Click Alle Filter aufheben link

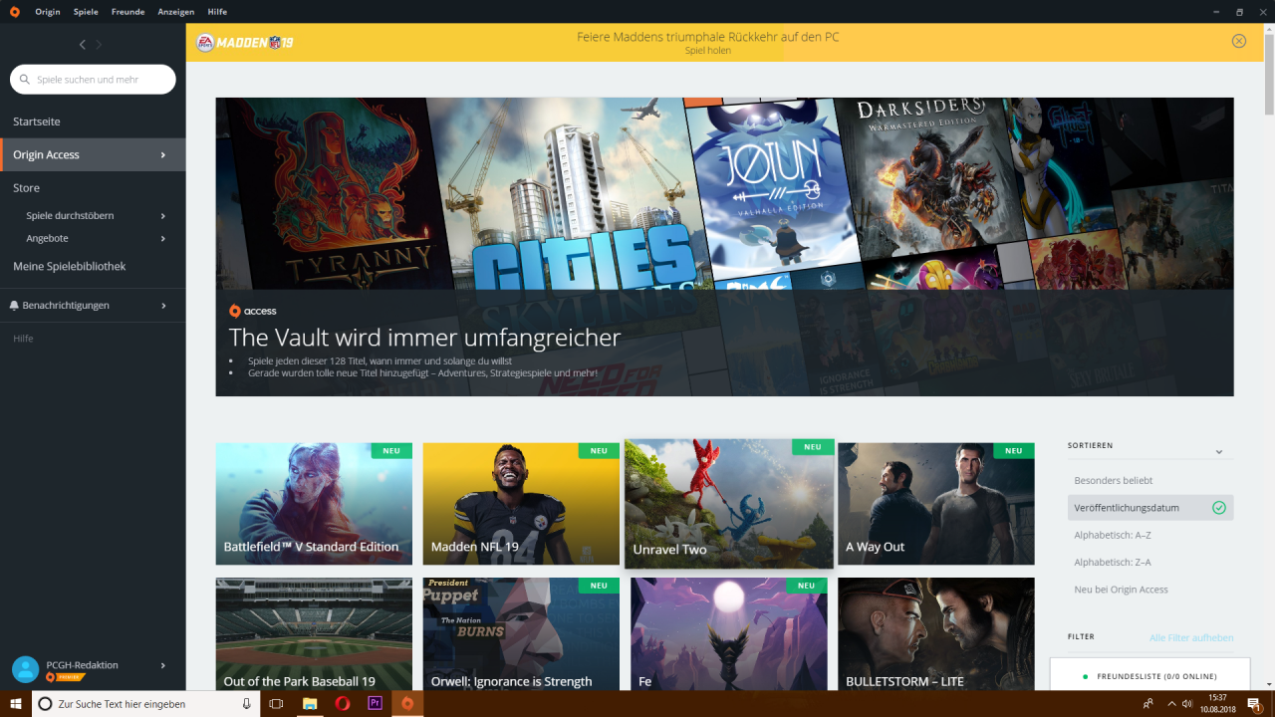(x=1191, y=637)
